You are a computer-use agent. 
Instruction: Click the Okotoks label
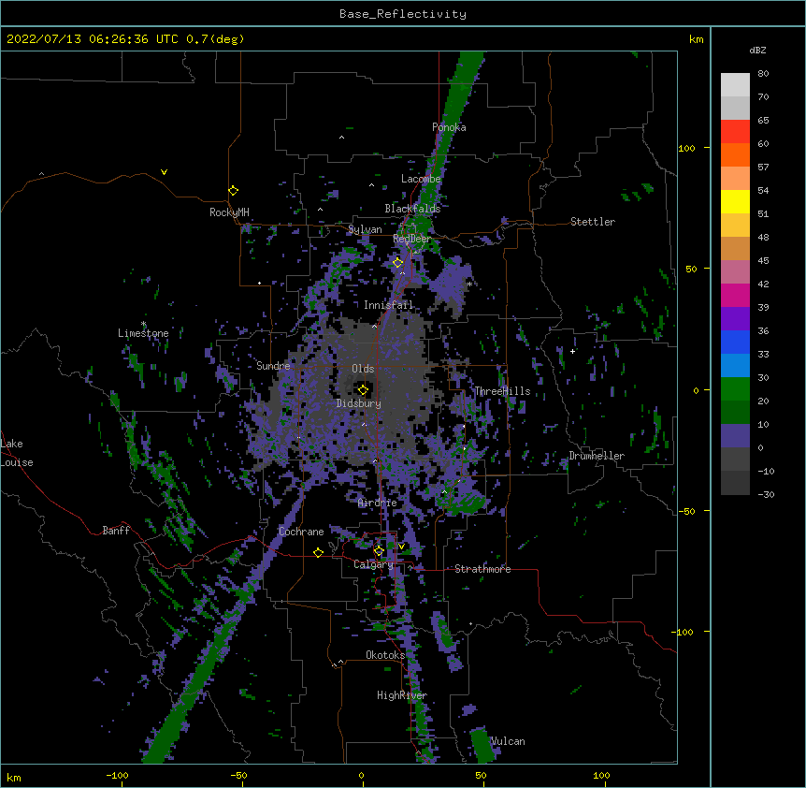tap(385, 655)
